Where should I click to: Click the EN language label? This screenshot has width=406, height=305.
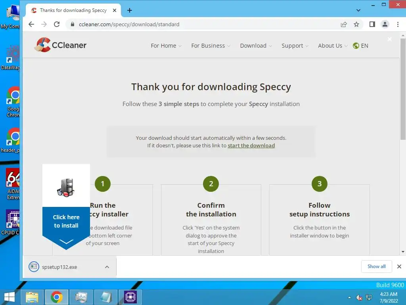click(365, 46)
